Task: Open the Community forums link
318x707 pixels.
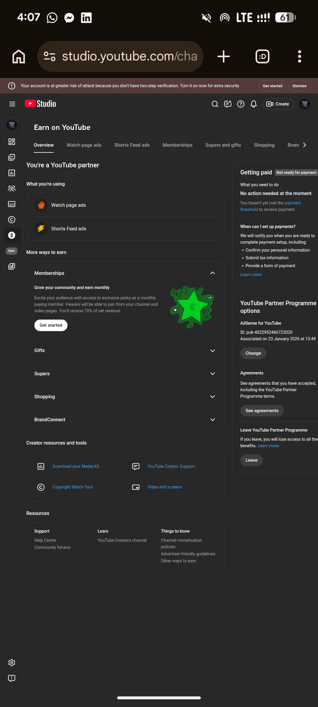Action: [52, 547]
